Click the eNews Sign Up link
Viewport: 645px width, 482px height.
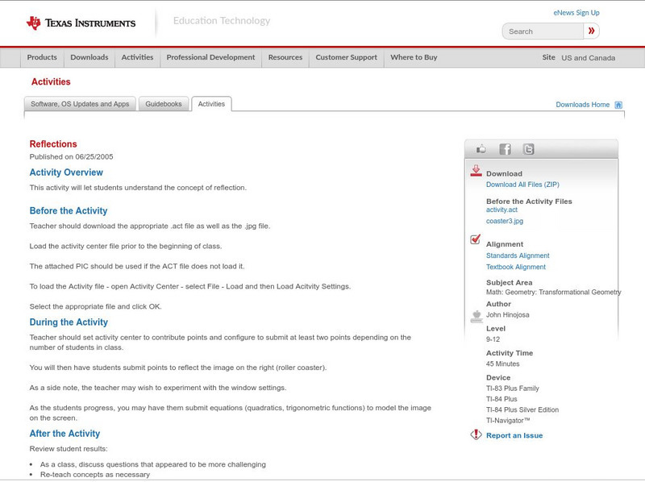576,13
